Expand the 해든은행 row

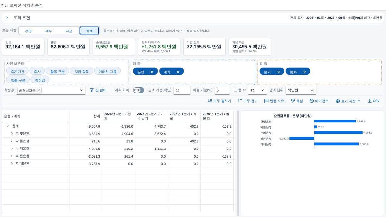[x=12, y=156]
